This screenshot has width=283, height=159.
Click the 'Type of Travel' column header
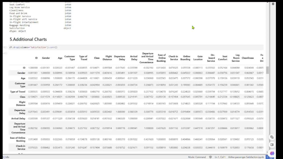coord(83,58)
